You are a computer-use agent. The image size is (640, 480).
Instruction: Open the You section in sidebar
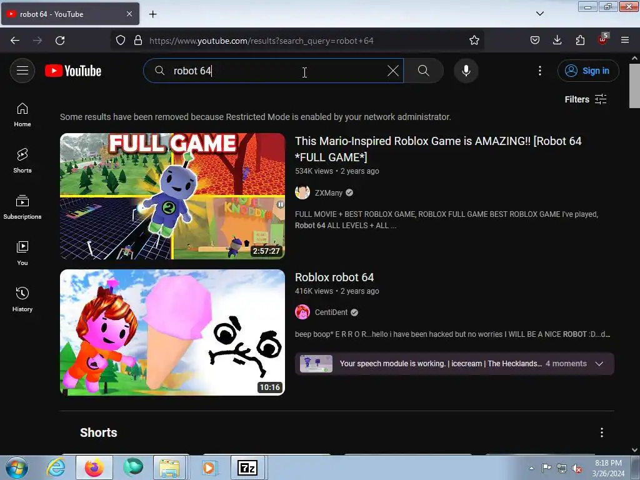[22, 254]
